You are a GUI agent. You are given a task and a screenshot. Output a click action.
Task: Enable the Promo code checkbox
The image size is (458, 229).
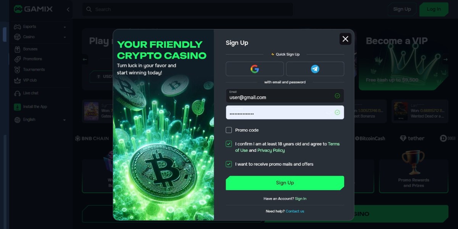(229, 130)
